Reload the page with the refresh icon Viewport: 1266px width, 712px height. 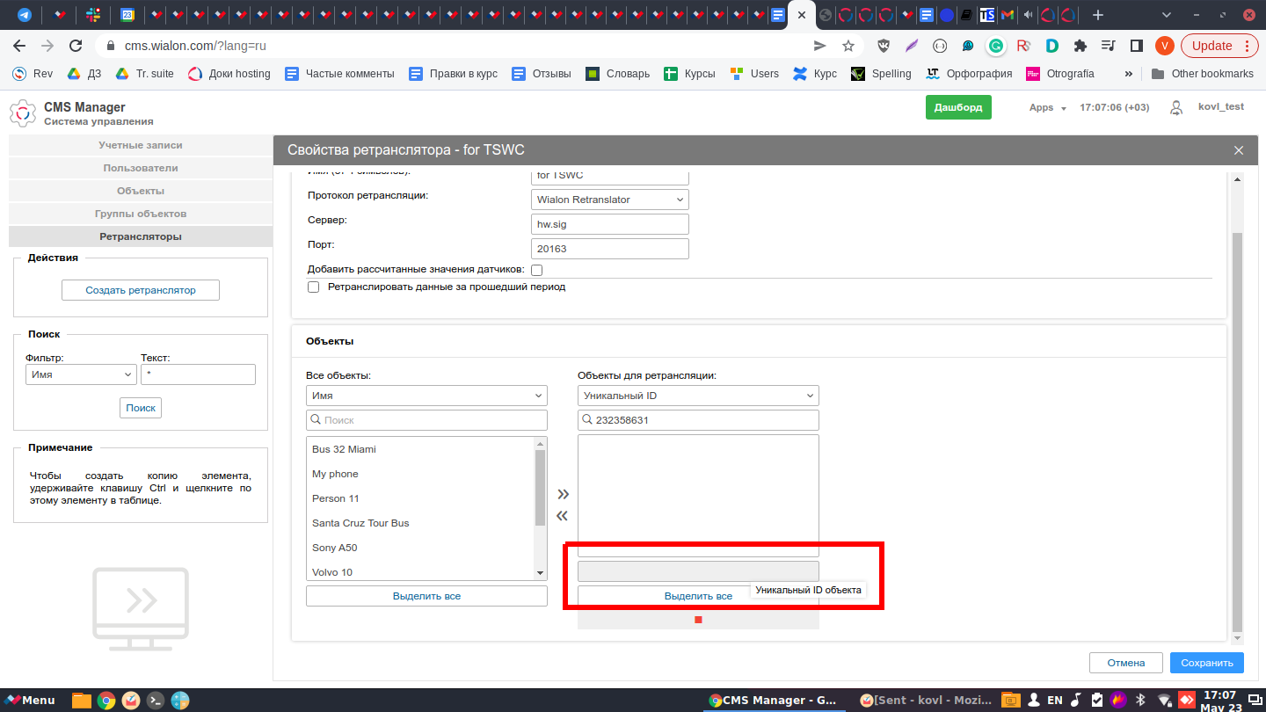(x=76, y=46)
